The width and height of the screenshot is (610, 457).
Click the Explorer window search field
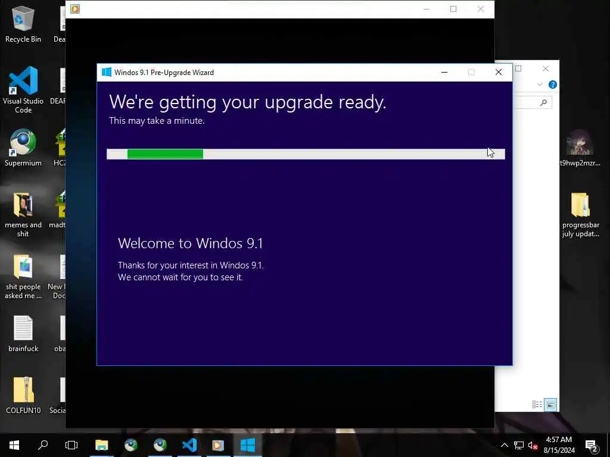coord(533,102)
